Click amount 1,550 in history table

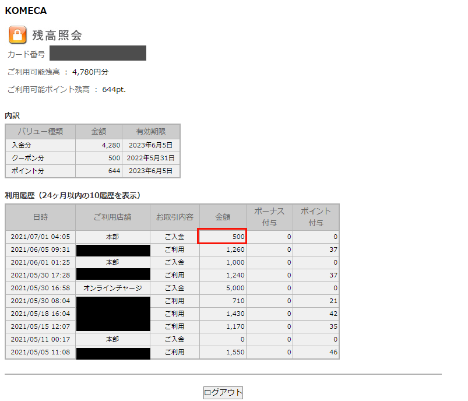click(x=235, y=352)
